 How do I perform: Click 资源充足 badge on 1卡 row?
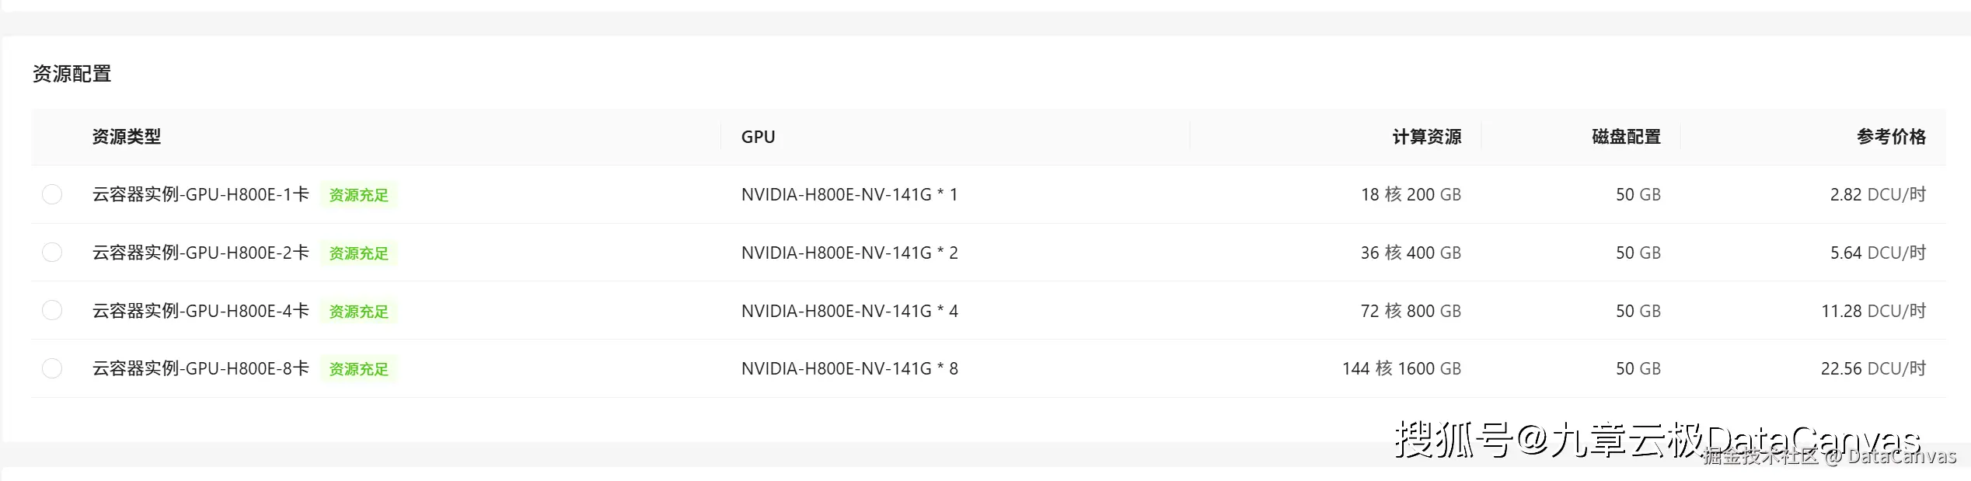pos(358,195)
